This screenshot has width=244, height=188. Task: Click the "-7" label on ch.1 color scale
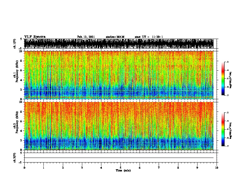click(x=227, y=95)
